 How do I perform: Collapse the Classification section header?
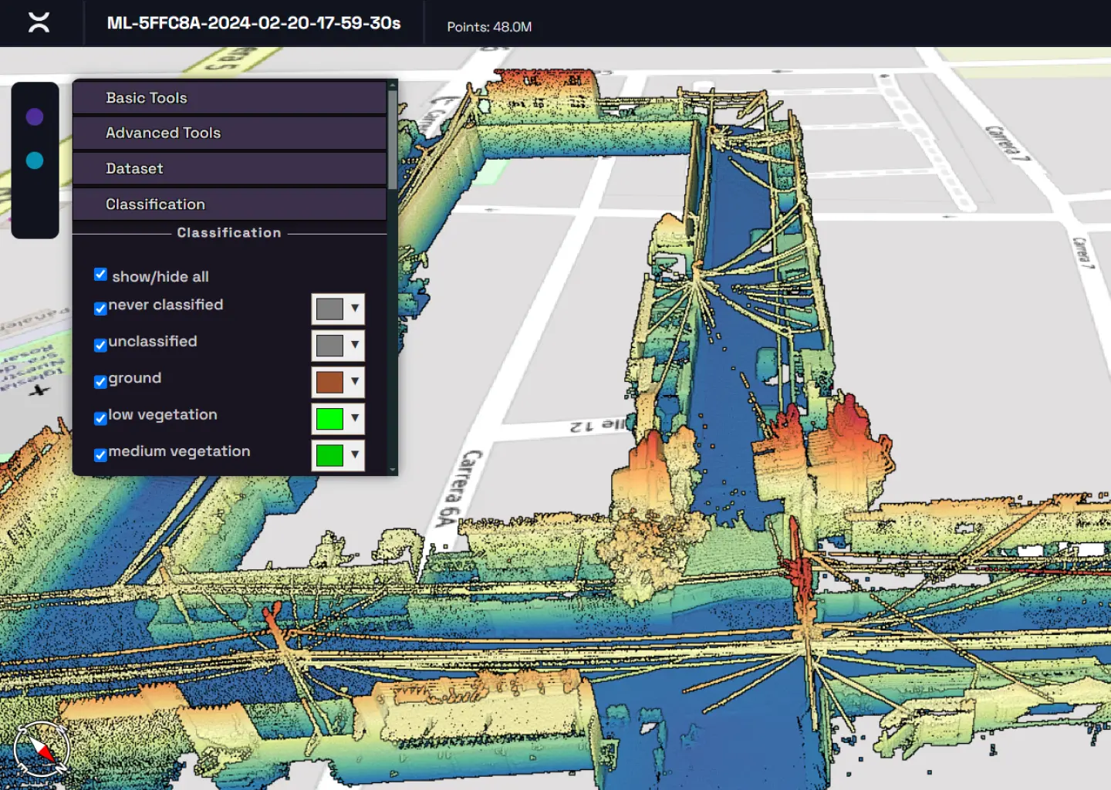pos(229,204)
